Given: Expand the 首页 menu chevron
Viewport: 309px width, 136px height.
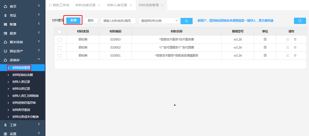Looking at the screenshot, I should [x=39, y=6].
